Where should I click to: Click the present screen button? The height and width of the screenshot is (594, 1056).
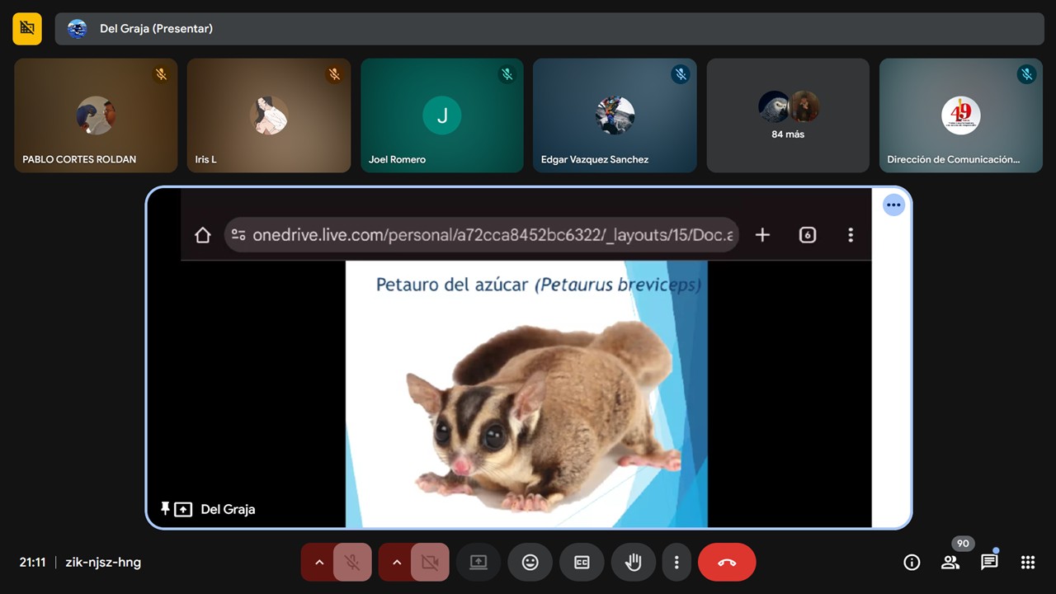point(478,562)
